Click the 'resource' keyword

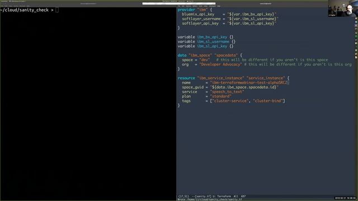[x=186, y=78]
